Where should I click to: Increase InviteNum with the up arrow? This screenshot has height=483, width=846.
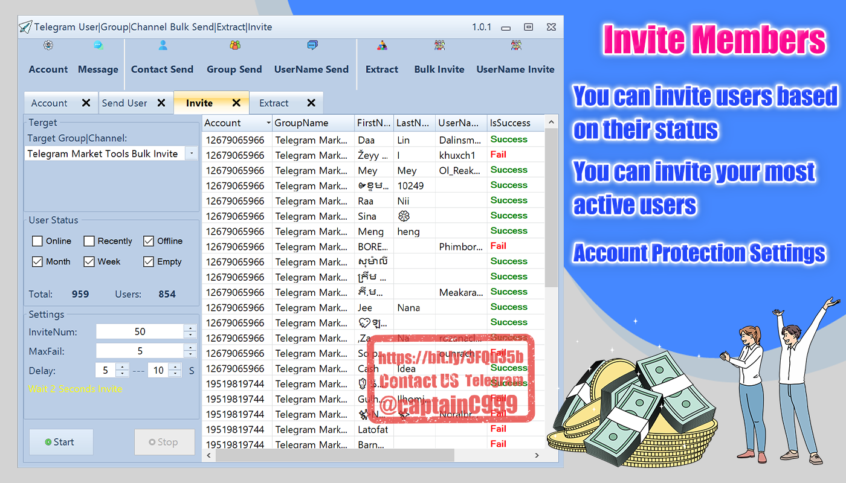click(190, 328)
